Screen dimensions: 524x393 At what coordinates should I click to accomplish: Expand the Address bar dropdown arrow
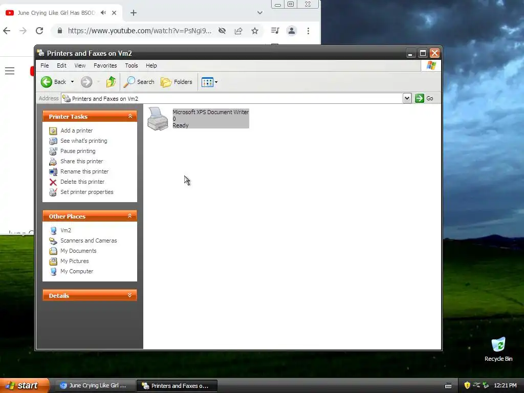[x=407, y=98]
